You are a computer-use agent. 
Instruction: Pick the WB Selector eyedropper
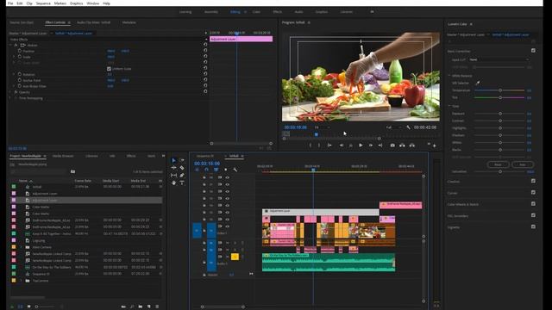pyautogui.click(x=478, y=83)
